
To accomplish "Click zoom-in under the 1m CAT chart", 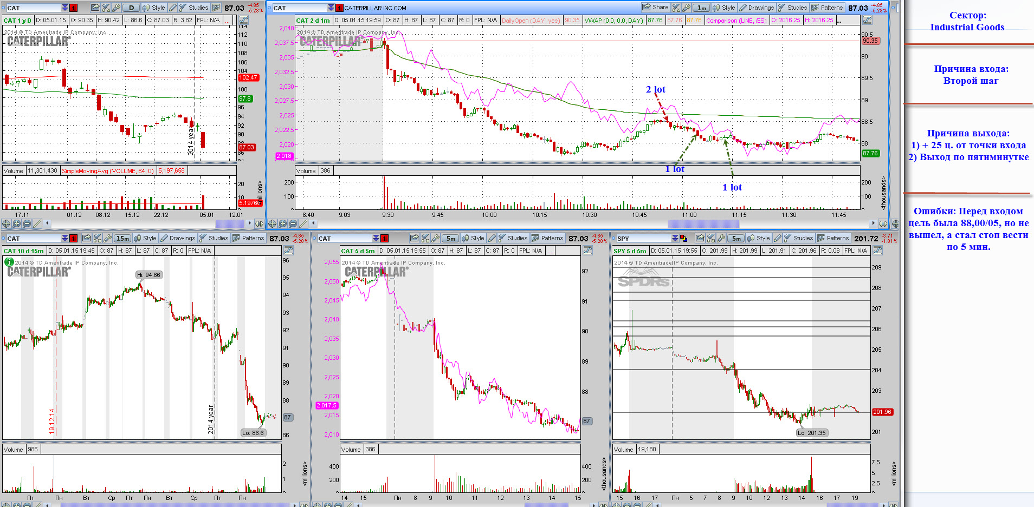I will tap(282, 223).
